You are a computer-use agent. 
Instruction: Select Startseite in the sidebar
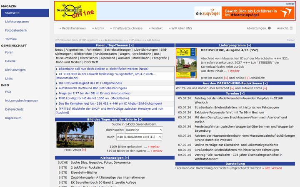tap(25, 13)
